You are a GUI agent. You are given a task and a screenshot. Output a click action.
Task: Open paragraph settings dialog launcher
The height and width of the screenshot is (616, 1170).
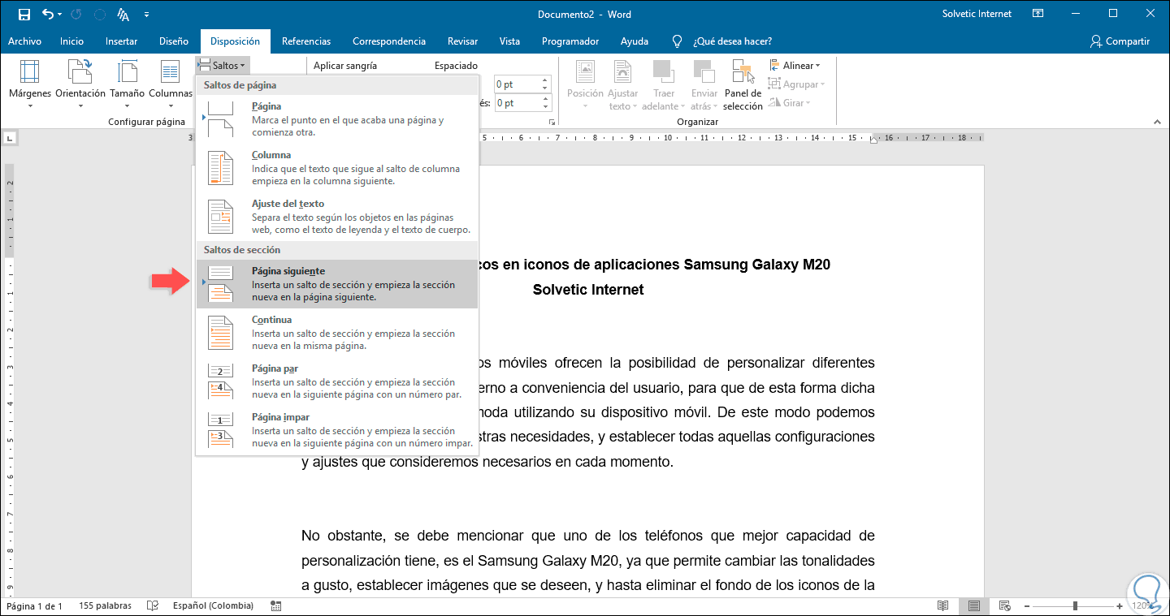pos(552,122)
